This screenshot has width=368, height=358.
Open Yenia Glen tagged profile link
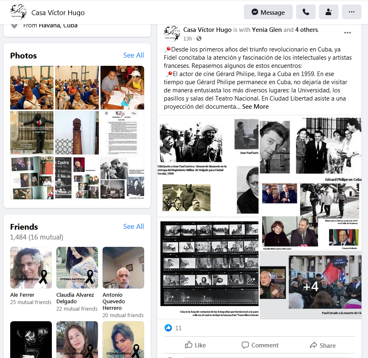(267, 30)
